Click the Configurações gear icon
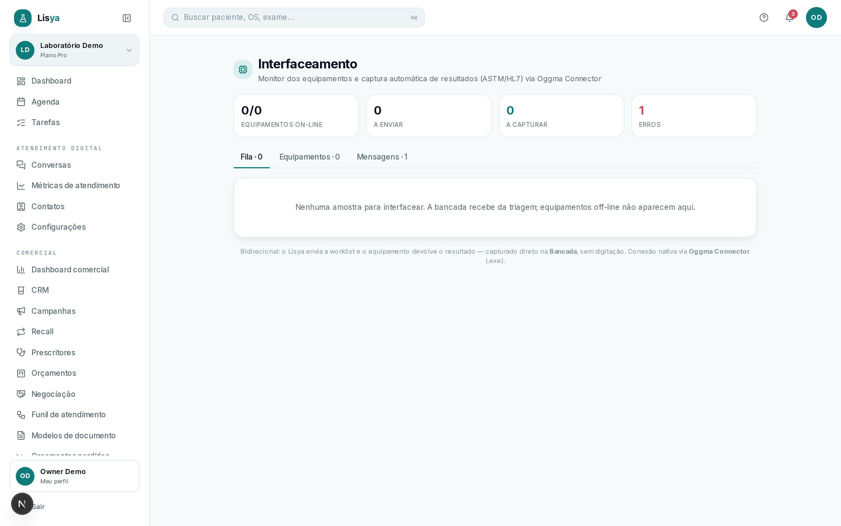The height and width of the screenshot is (526, 841). coord(21,227)
